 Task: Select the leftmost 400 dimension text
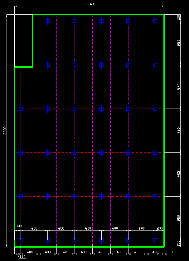(30, 252)
